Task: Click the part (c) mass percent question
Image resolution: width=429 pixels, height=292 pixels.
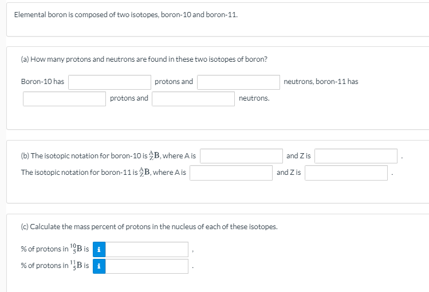Action: point(149,227)
